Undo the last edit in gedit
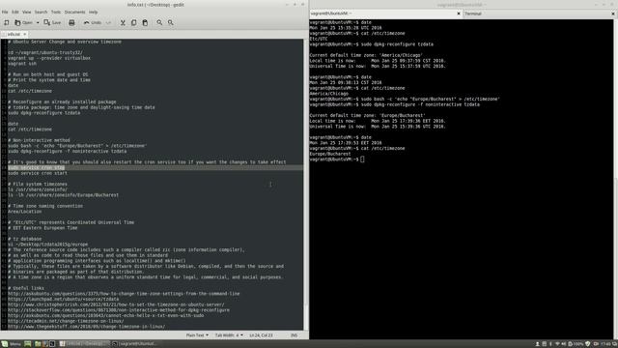 (x=93, y=22)
